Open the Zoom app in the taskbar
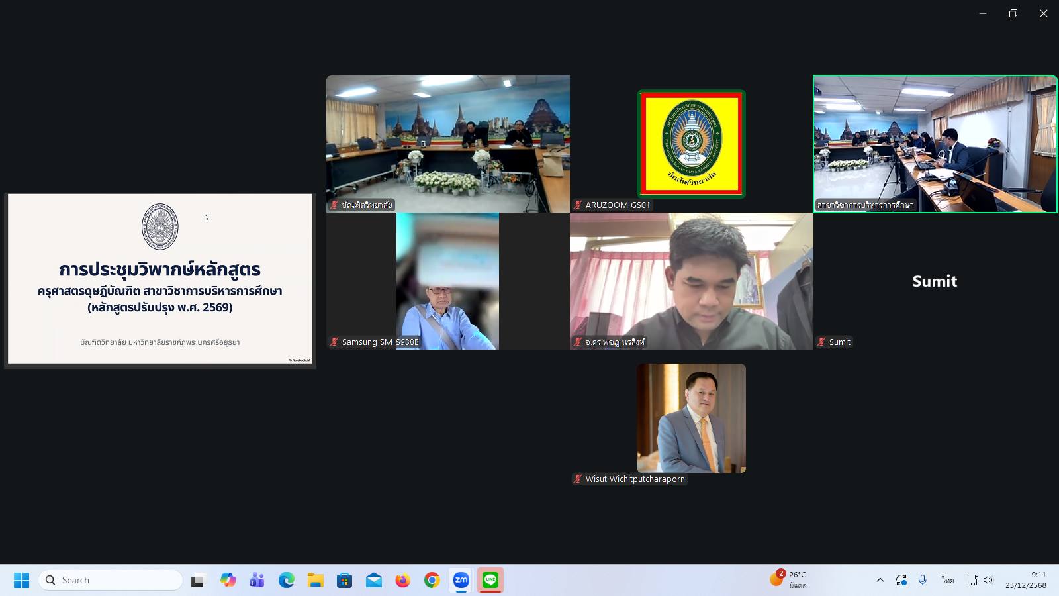 [461, 580]
